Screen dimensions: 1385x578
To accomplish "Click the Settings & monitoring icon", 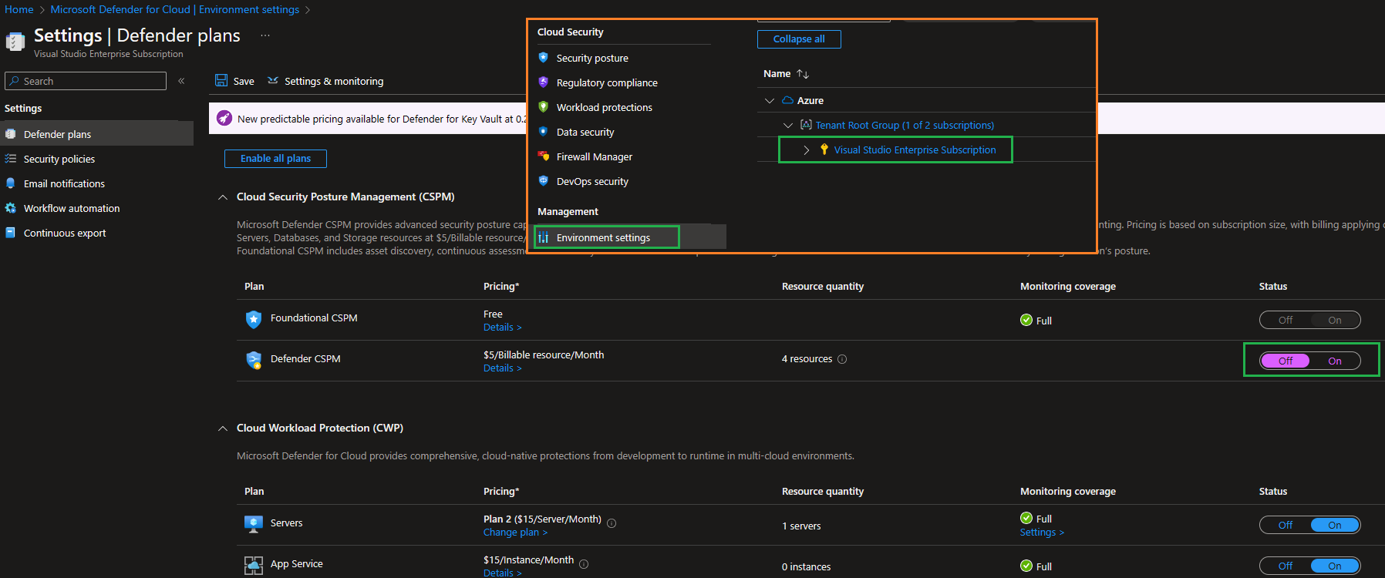I will [273, 80].
